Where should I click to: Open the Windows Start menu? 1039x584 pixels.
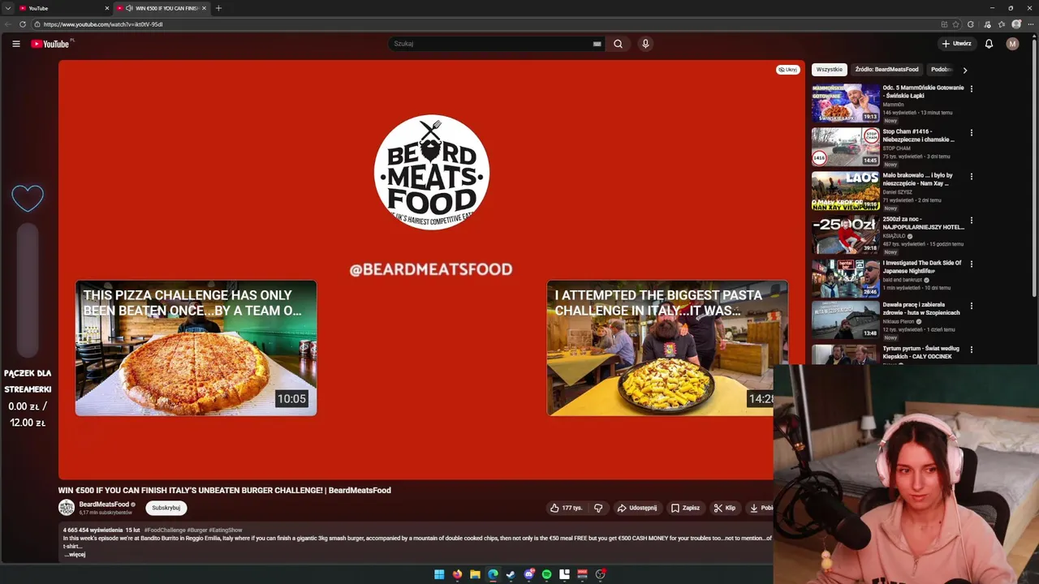[x=439, y=574]
